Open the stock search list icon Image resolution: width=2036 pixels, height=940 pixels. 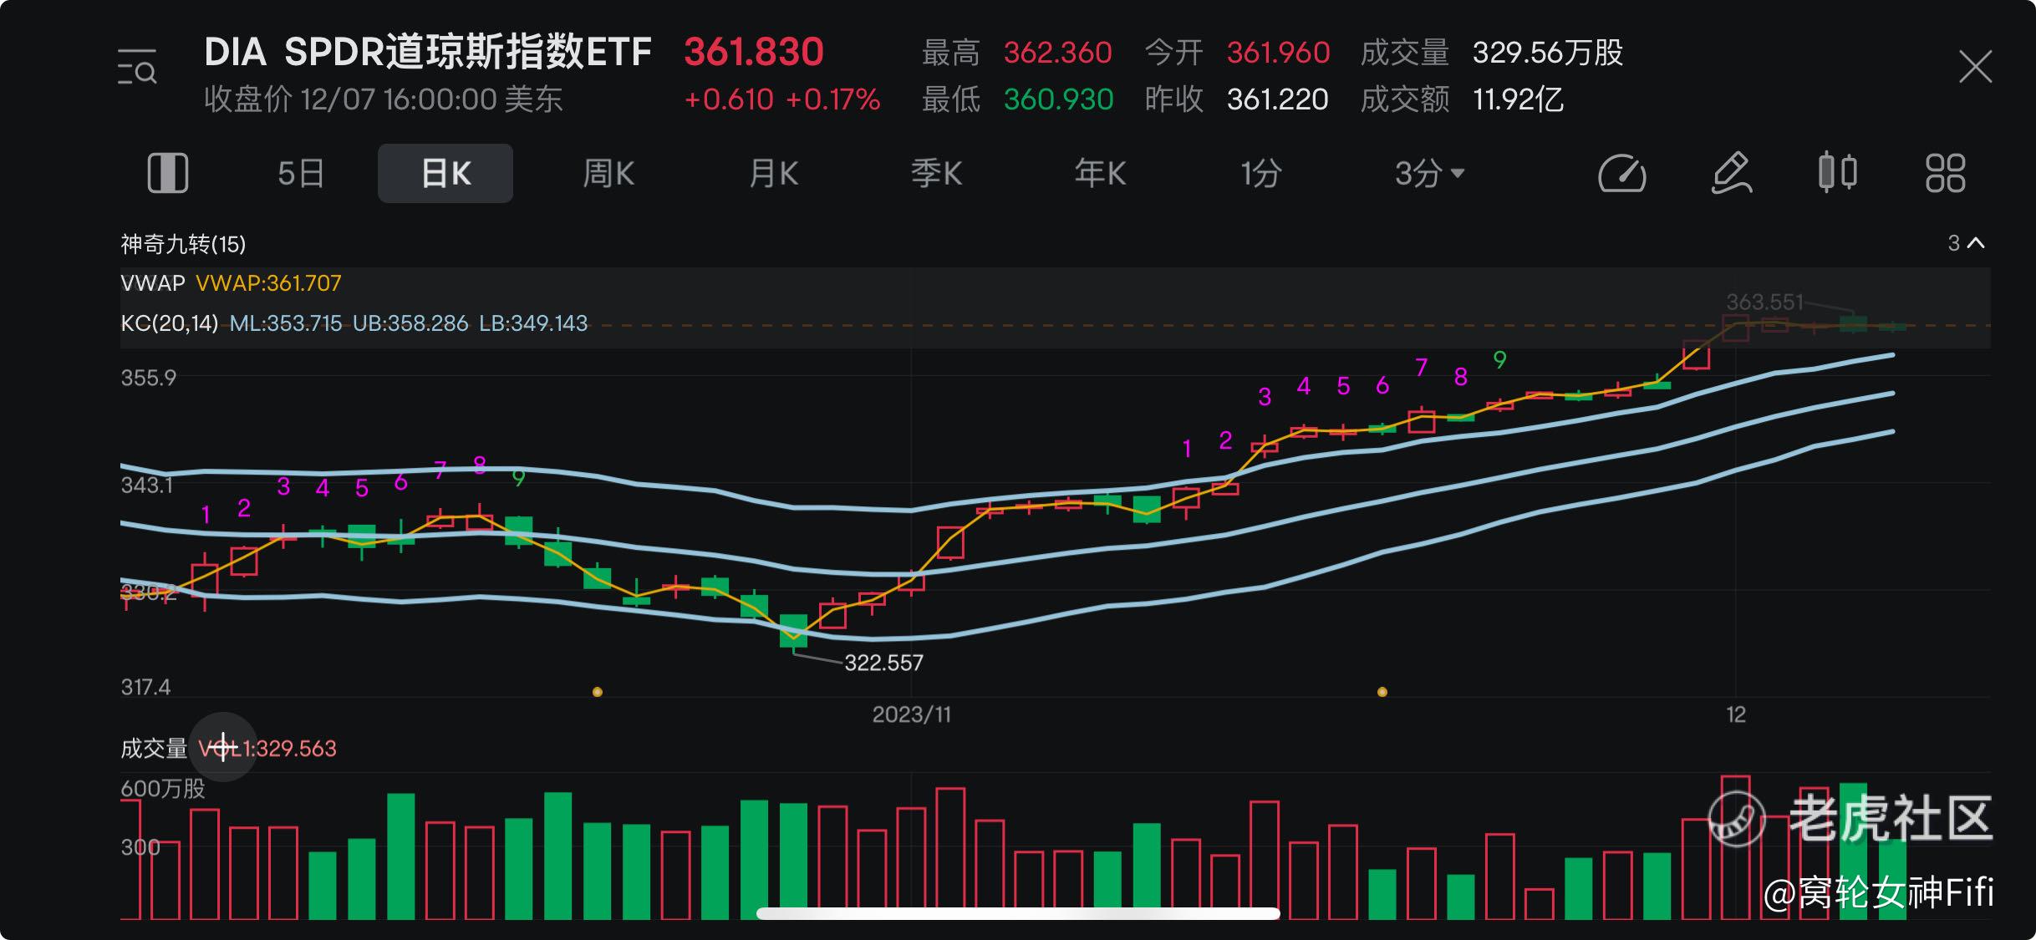[137, 67]
